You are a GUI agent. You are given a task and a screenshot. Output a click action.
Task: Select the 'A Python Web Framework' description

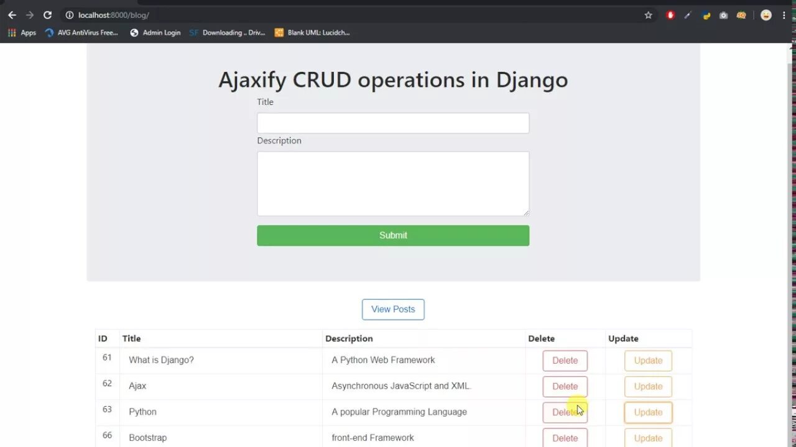tap(383, 360)
